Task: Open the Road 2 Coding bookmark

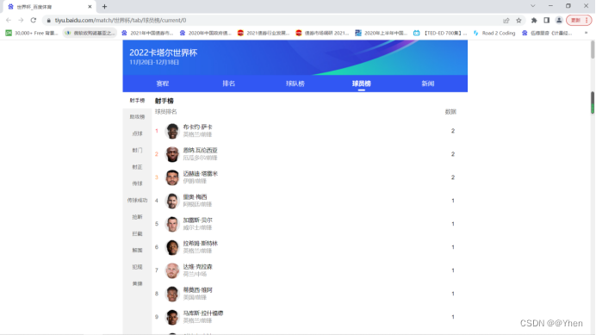Action: click(x=494, y=33)
